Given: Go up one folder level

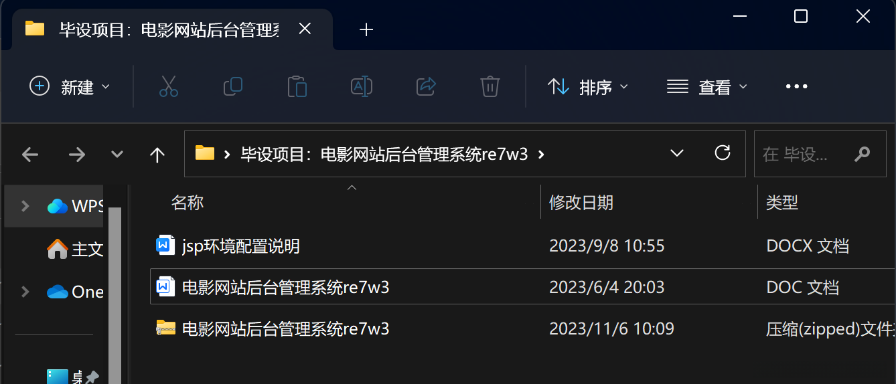Looking at the screenshot, I should click(x=157, y=155).
